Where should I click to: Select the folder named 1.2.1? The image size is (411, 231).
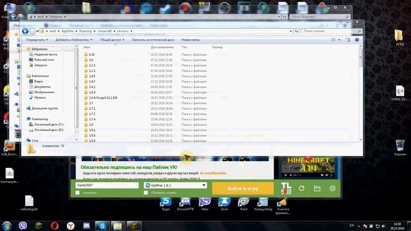(92, 65)
